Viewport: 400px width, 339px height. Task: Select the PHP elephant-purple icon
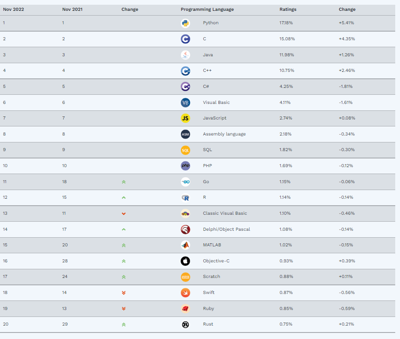click(185, 166)
